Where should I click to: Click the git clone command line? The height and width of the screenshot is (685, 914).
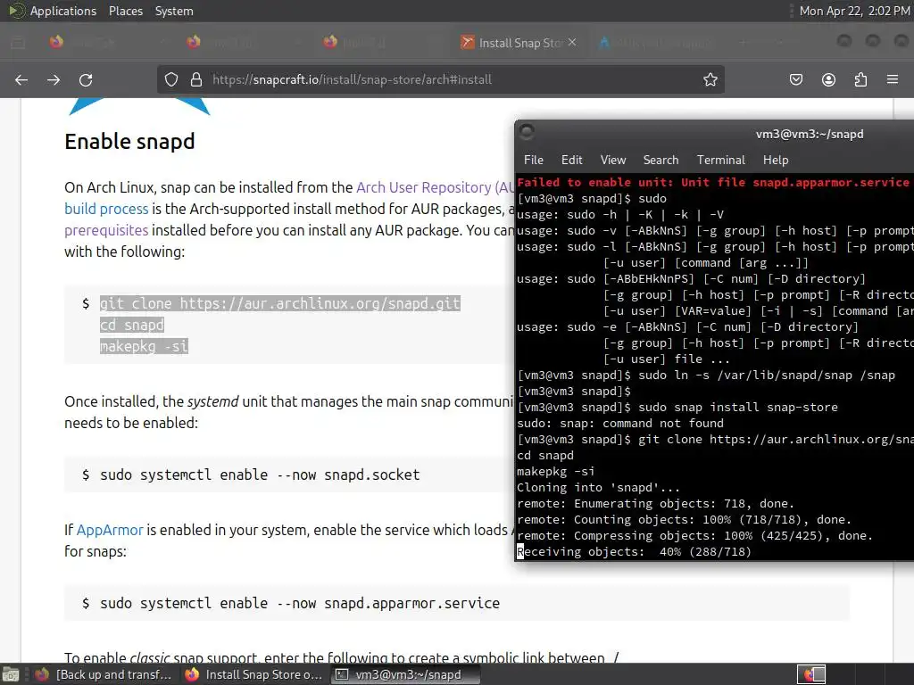(279, 303)
